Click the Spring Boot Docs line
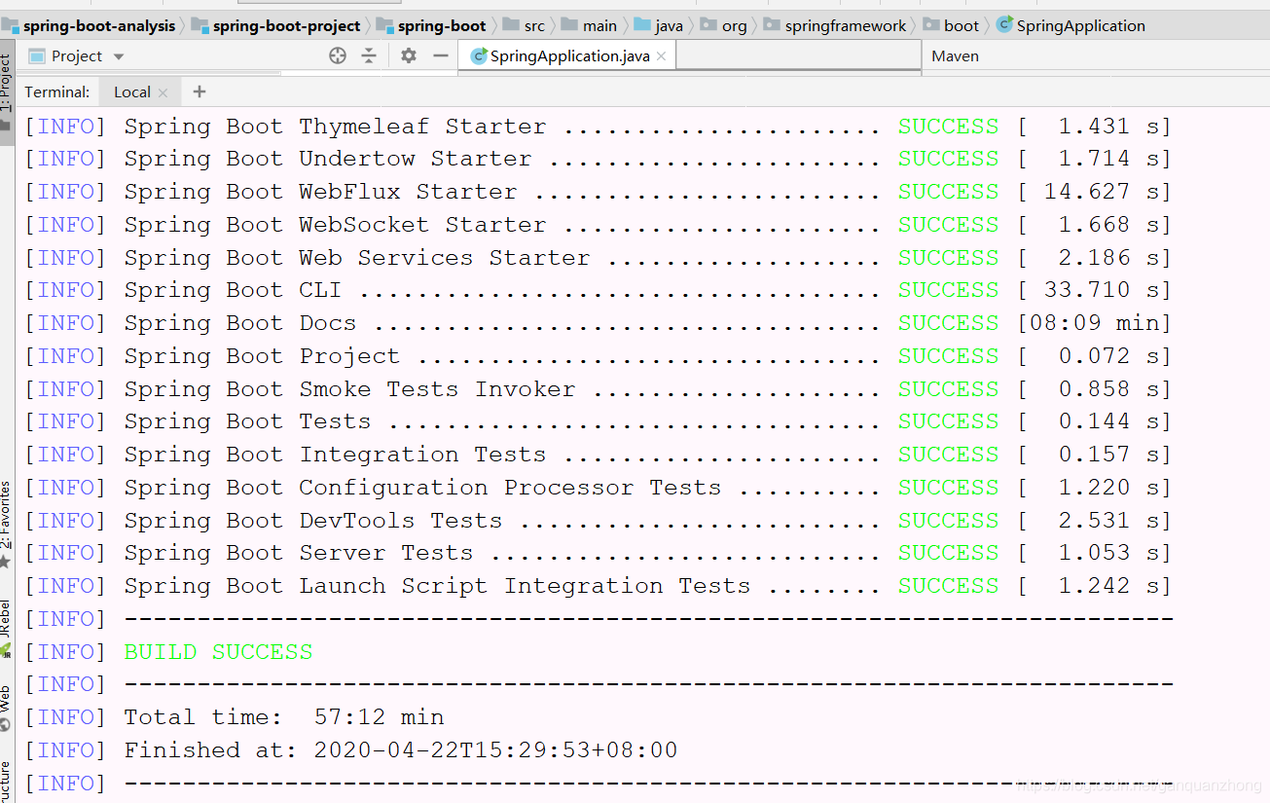The image size is (1270, 803). tap(598, 323)
